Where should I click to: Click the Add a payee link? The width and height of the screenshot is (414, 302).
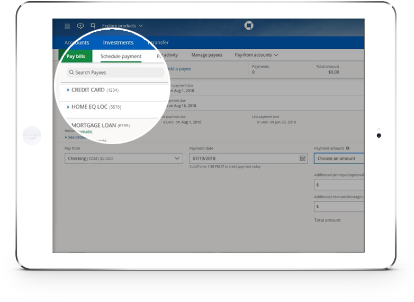click(x=178, y=69)
